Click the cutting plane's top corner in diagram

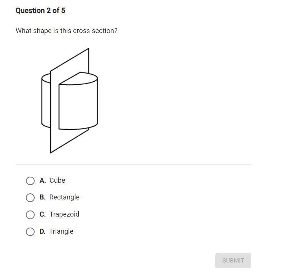coord(88,49)
